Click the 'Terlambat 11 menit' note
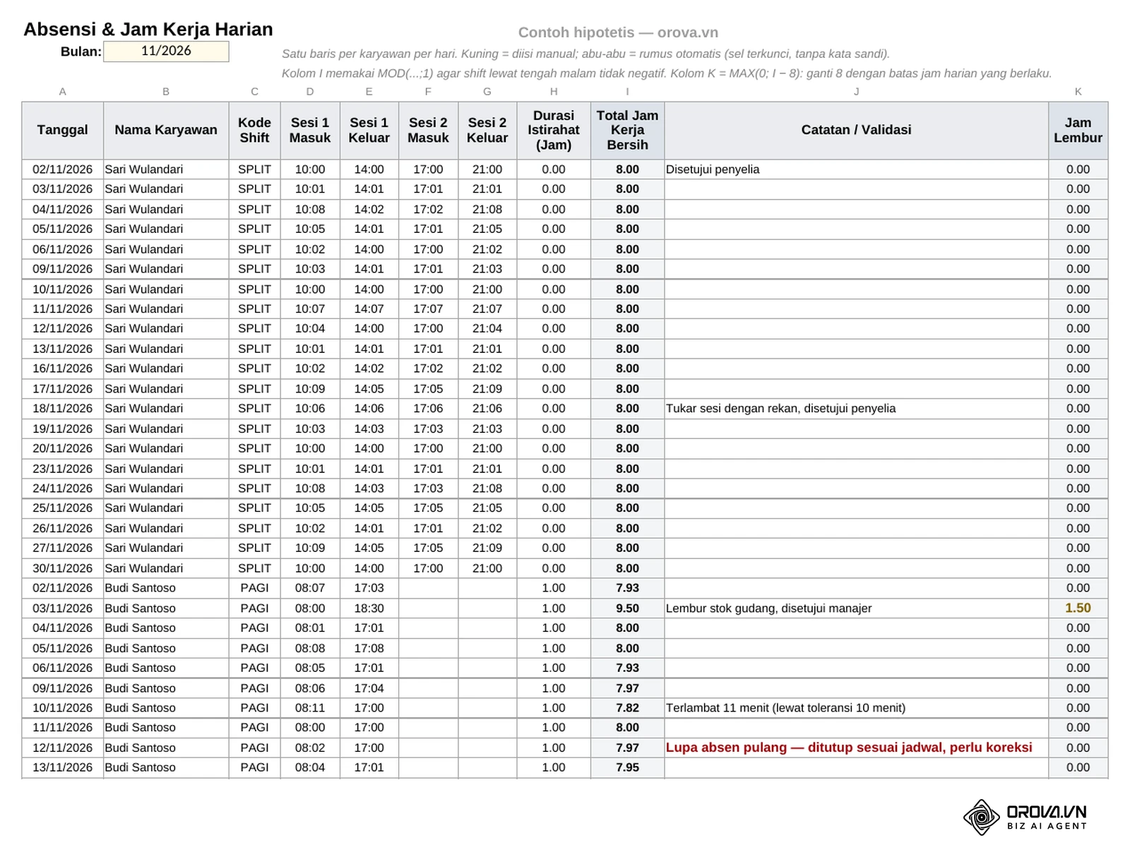Screen dimensions: 1130x864 [785, 708]
